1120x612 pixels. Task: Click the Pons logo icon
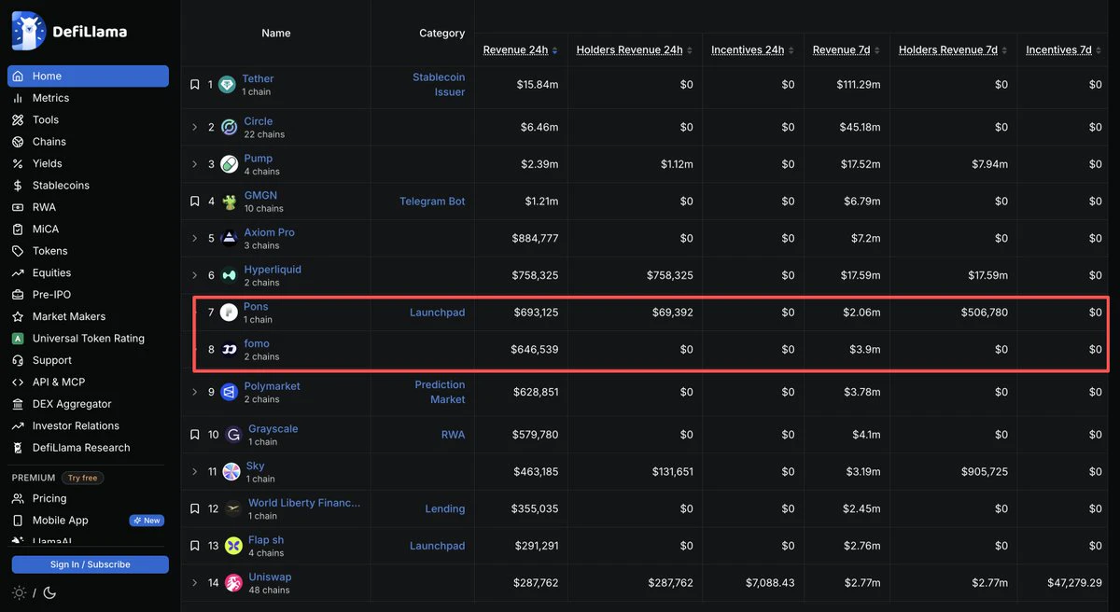[x=229, y=313]
